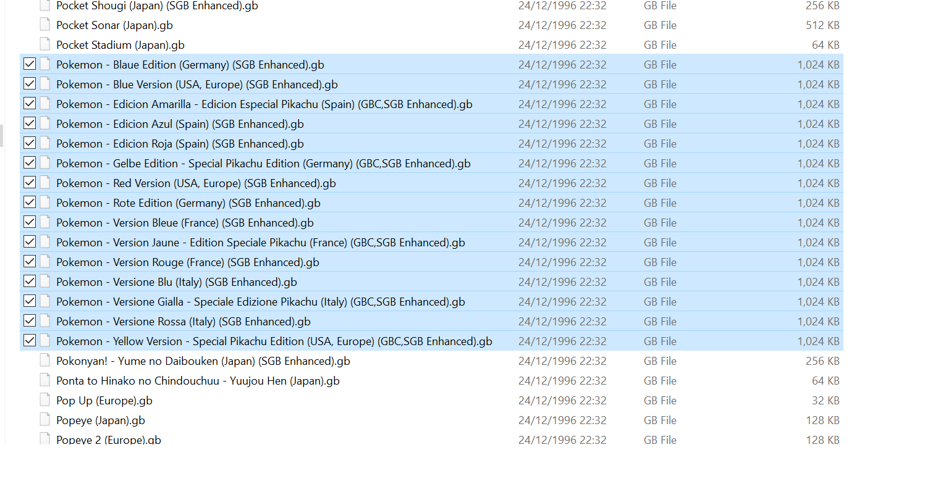Click file icon of Pokemon - Version Rouge
This screenshot has width=933, height=484.
pos(44,262)
